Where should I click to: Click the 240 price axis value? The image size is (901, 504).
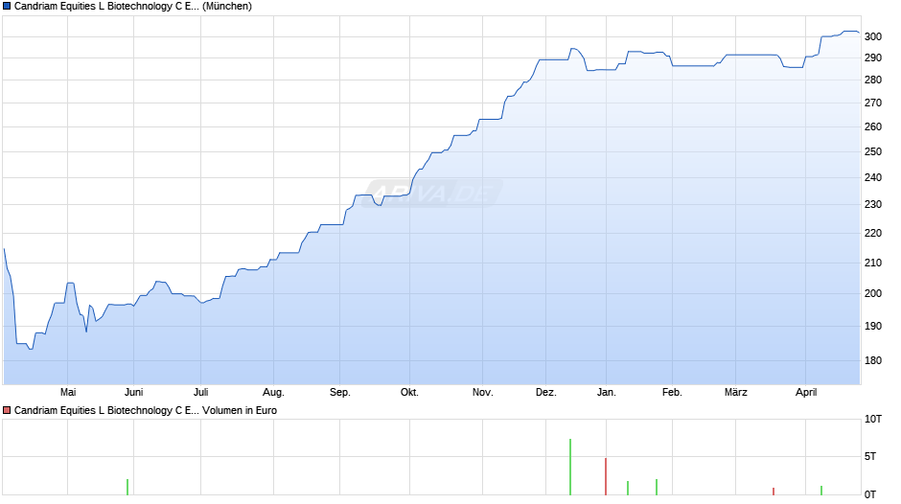[x=873, y=177]
